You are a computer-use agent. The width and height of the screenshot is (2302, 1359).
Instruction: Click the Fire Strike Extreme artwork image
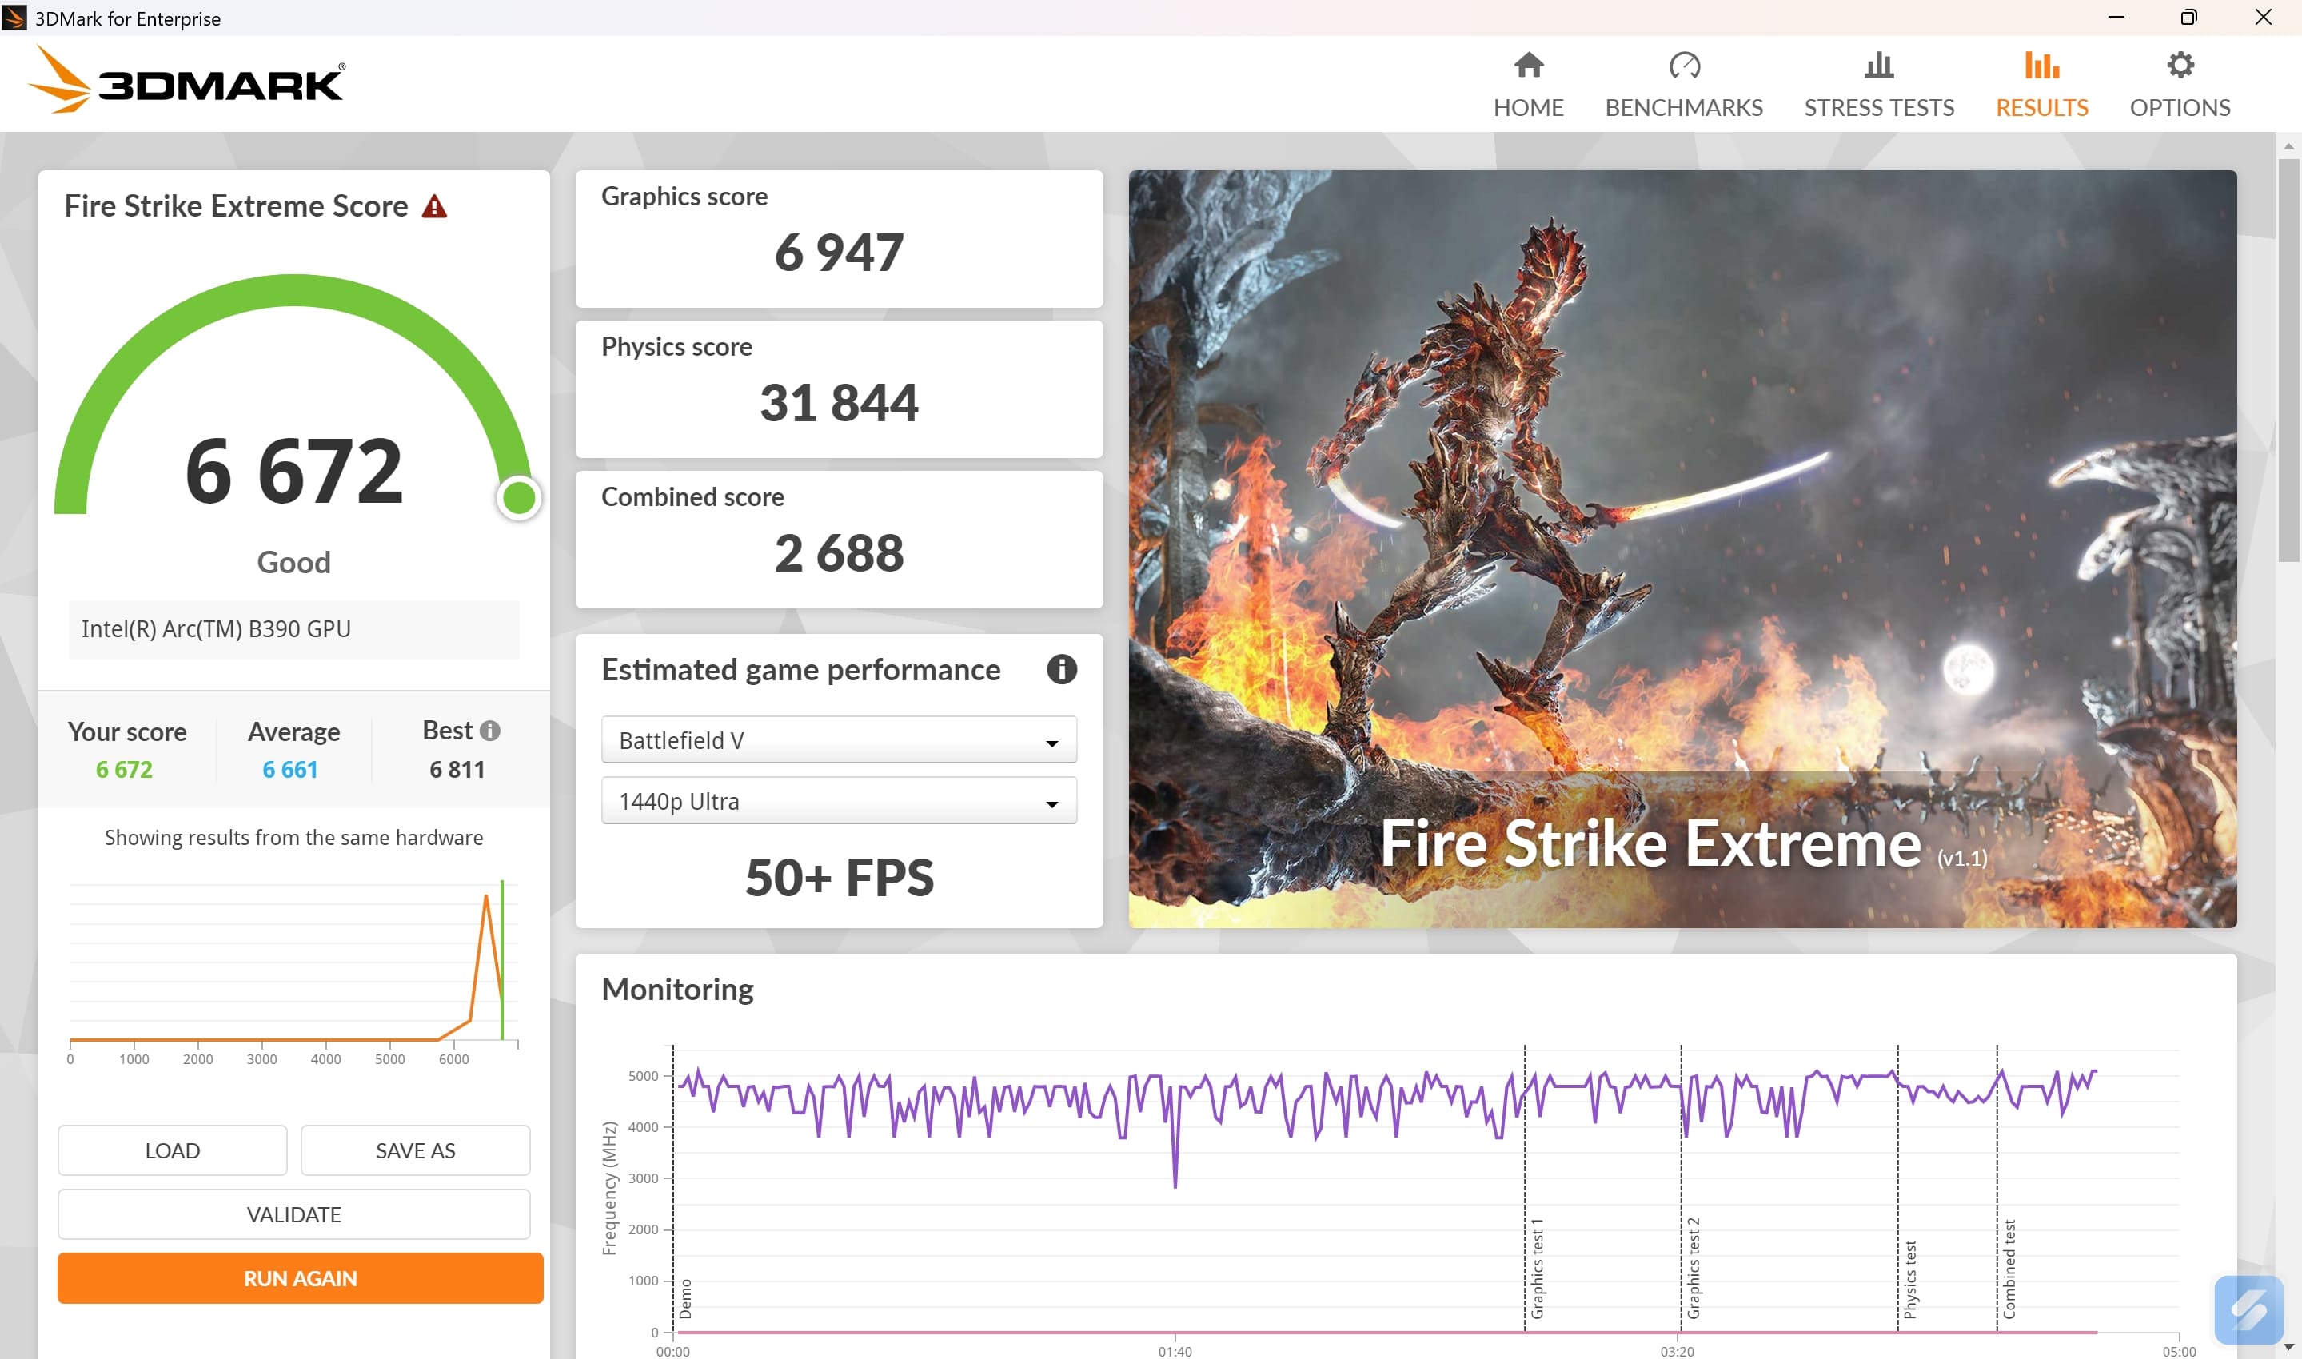point(1682,548)
